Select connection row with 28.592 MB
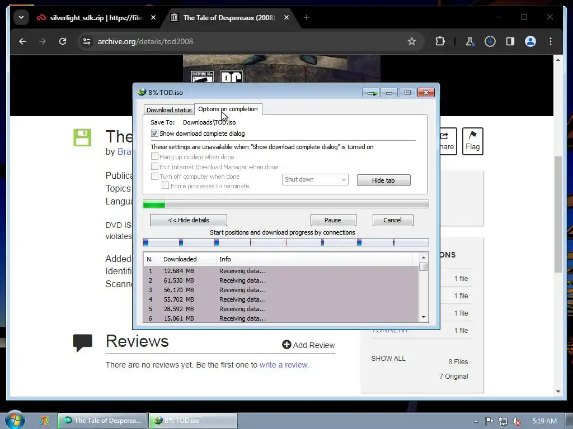 click(x=281, y=309)
